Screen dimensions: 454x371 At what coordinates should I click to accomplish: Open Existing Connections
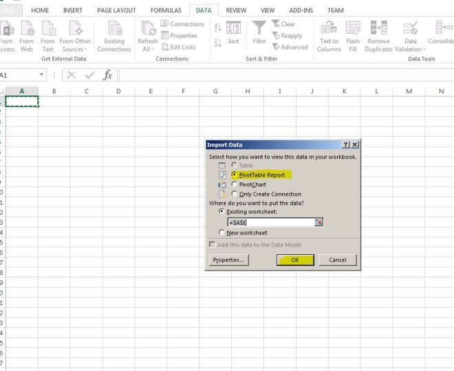click(113, 29)
